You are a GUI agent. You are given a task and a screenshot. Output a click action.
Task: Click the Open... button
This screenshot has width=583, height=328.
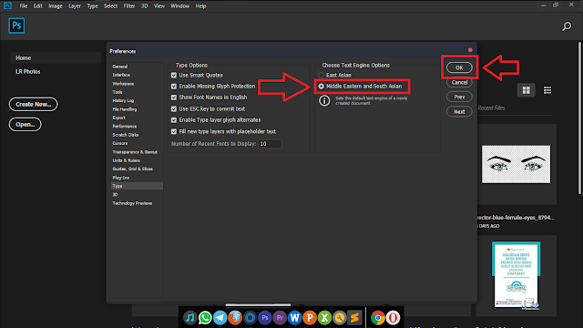[25, 124]
